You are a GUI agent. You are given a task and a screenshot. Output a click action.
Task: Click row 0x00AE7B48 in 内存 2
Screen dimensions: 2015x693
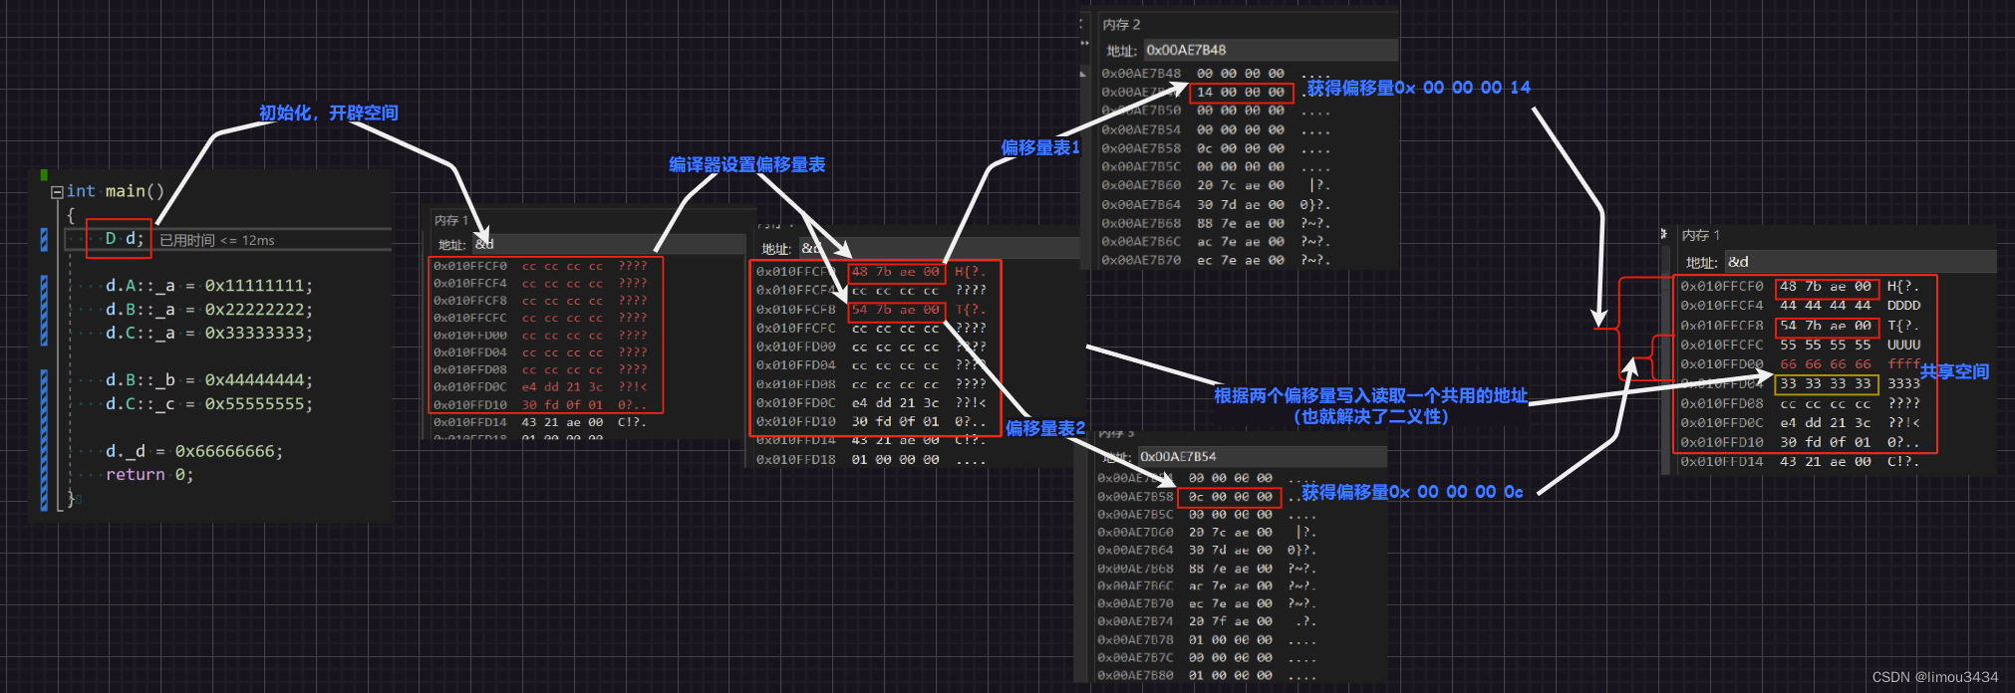[1215, 74]
